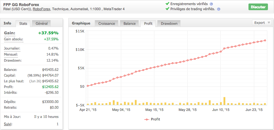Click the tallest yellow bar near Jun 10
The image size is (274, 130).
(225, 101)
